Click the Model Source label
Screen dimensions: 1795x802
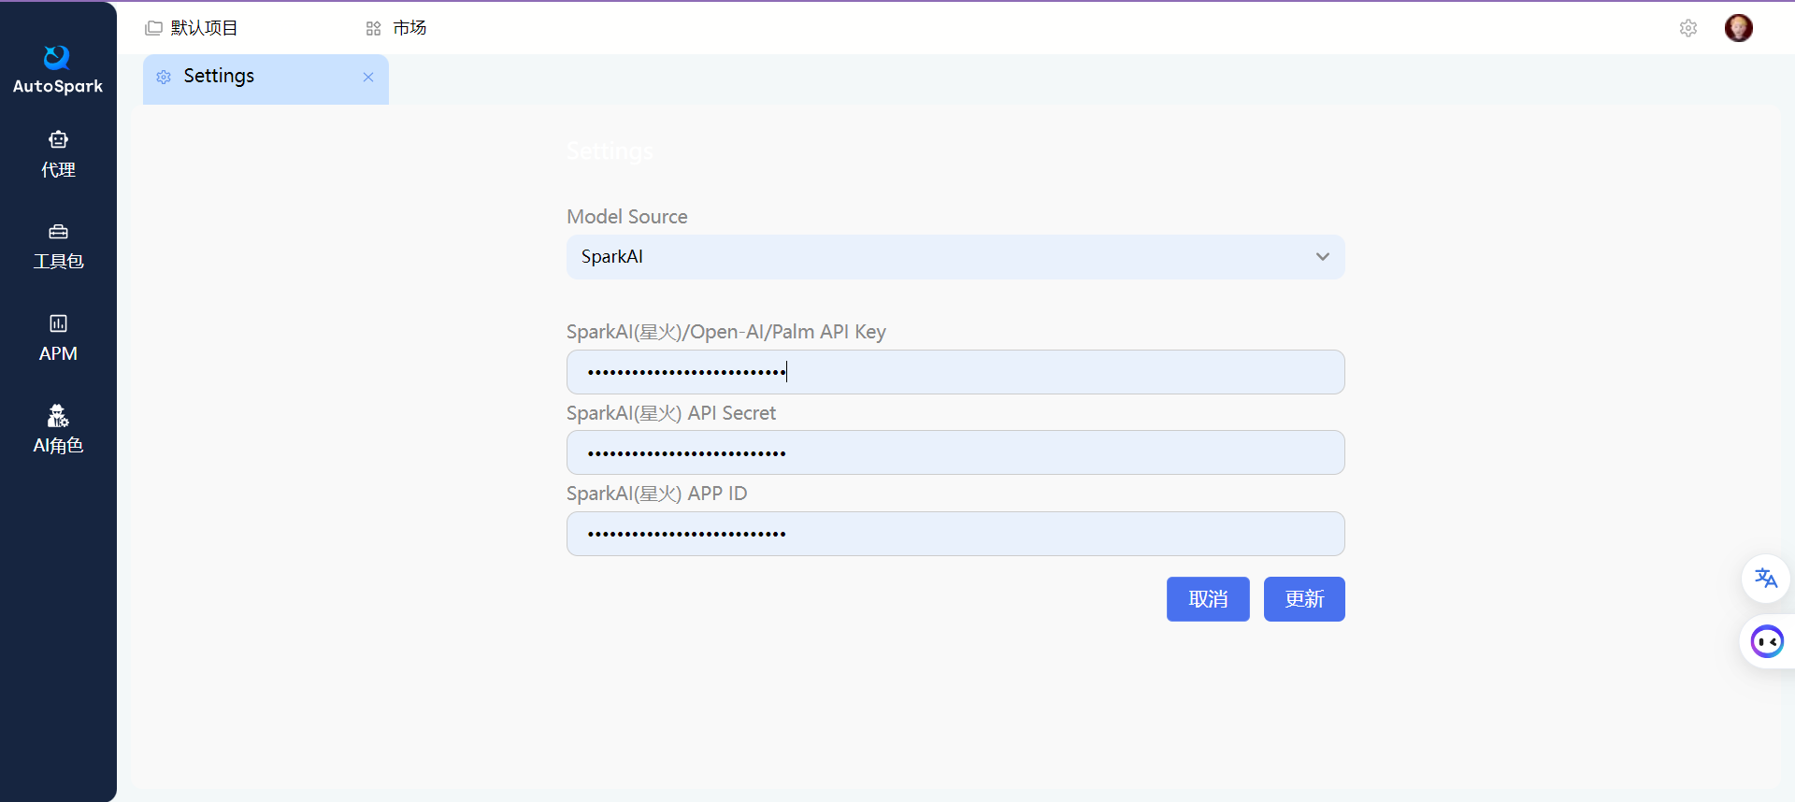[627, 217]
